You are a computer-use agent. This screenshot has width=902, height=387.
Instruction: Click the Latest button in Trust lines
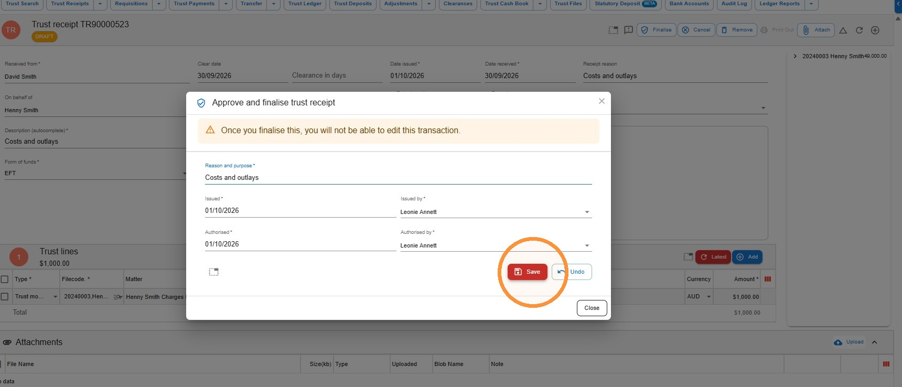[x=713, y=257]
